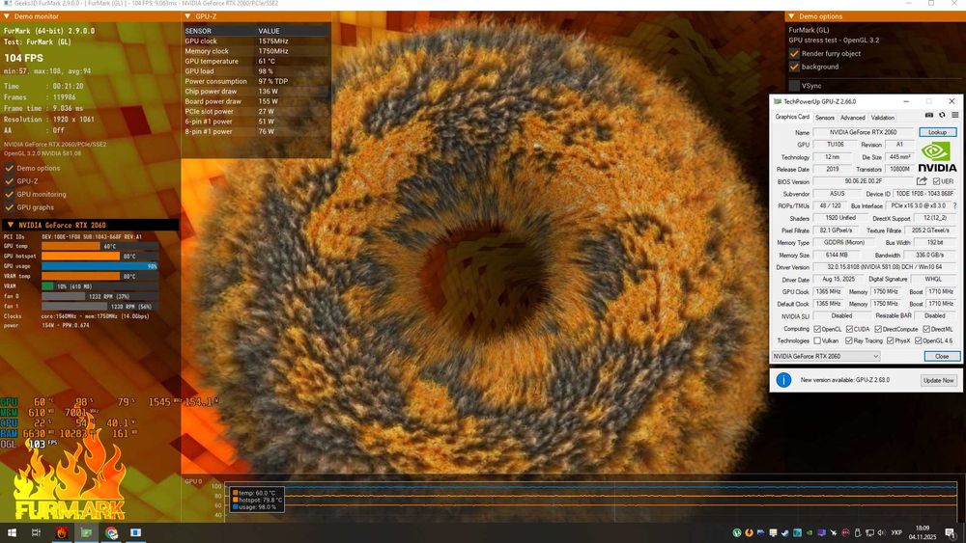Collapse the Demo options panel triangle
The width and height of the screenshot is (966, 543).
click(791, 16)
